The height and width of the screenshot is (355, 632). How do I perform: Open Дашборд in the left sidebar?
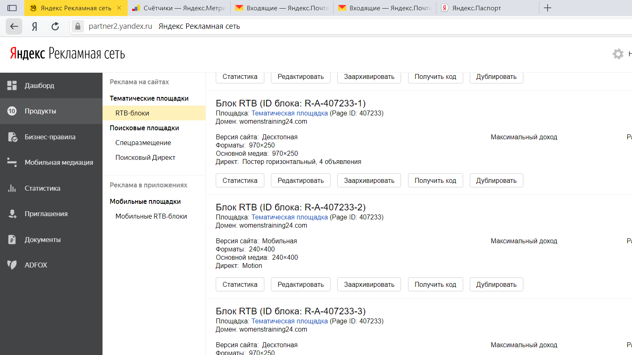tap(51, 85)
